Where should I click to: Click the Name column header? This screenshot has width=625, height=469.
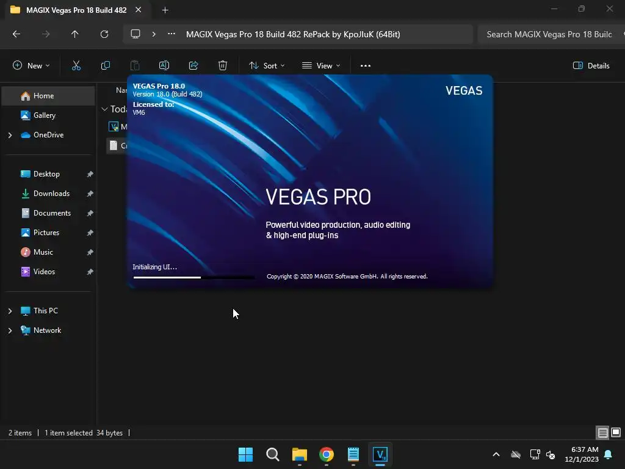pyautogui.click(x=121, y=90)
